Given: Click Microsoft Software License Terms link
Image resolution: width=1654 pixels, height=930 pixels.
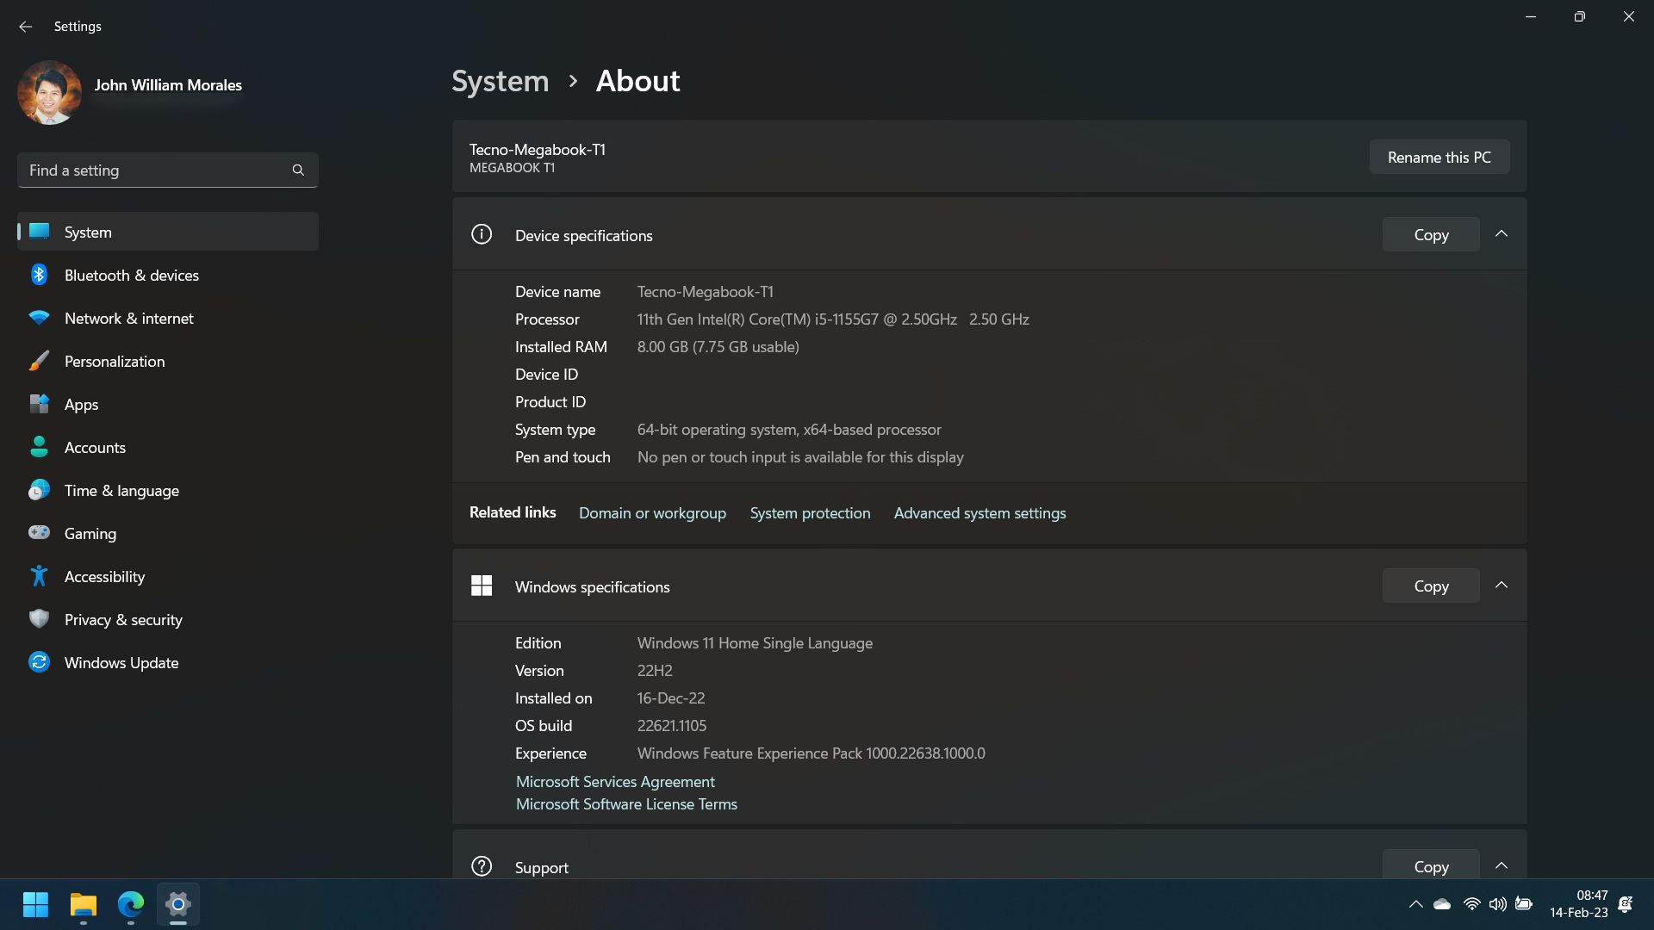Looking at the screenshot, I should (x=626, y=804).
